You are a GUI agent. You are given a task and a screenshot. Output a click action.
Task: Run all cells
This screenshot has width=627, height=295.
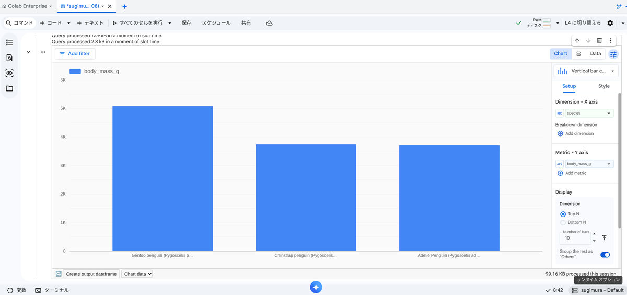click(x=138, y=23)
